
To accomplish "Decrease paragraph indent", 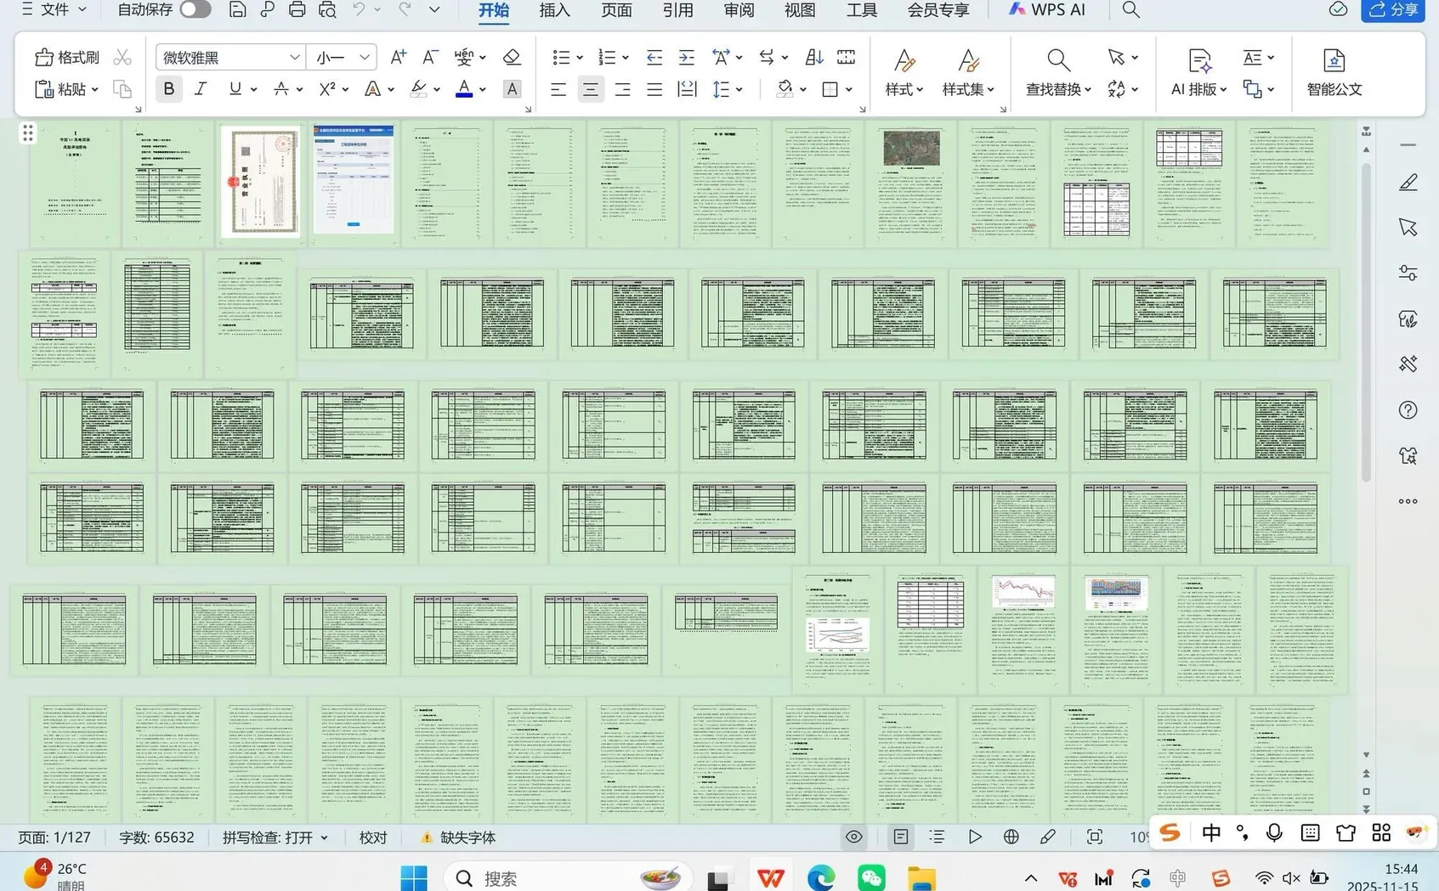I will pyautogui.click(x=654, y=57).
